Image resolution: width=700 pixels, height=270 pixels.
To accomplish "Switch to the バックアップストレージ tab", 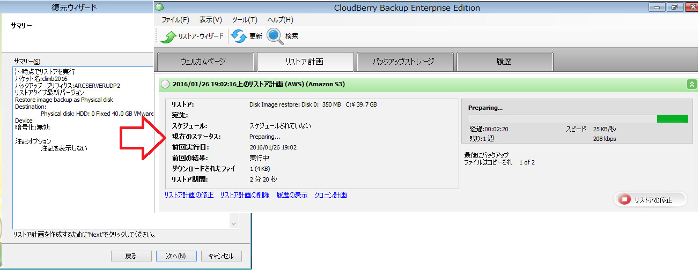I will [405, 62].
